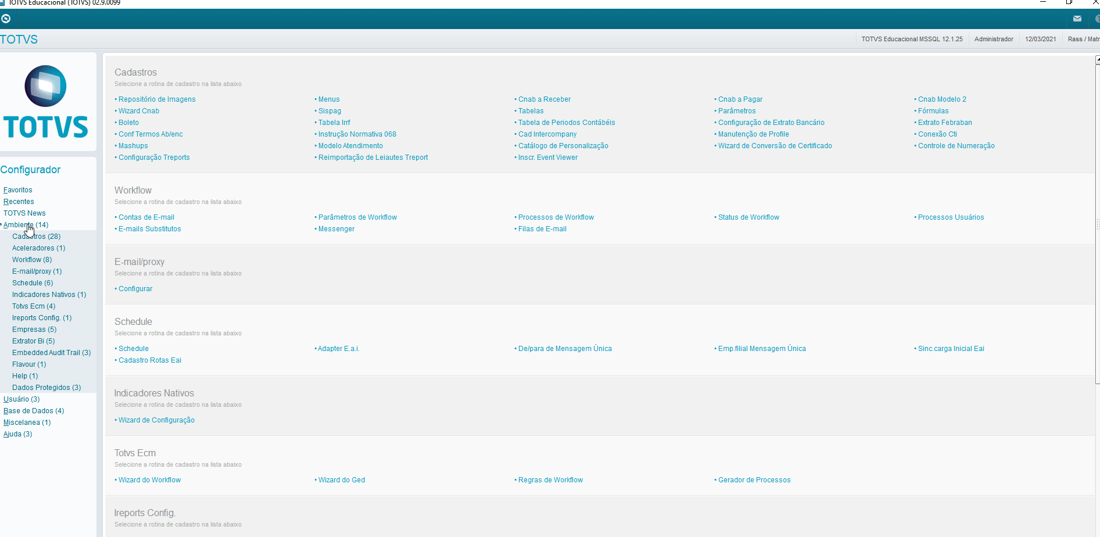Image resolution: width=1100 pixels, height=537 pixels.
Task: Open Status de Workflow link
Action: pos(748,217)
